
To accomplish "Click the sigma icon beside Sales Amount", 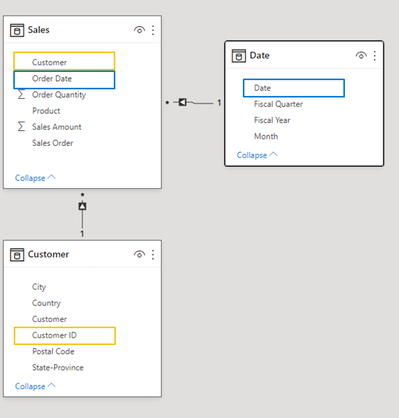I will (x=21, y=127).
